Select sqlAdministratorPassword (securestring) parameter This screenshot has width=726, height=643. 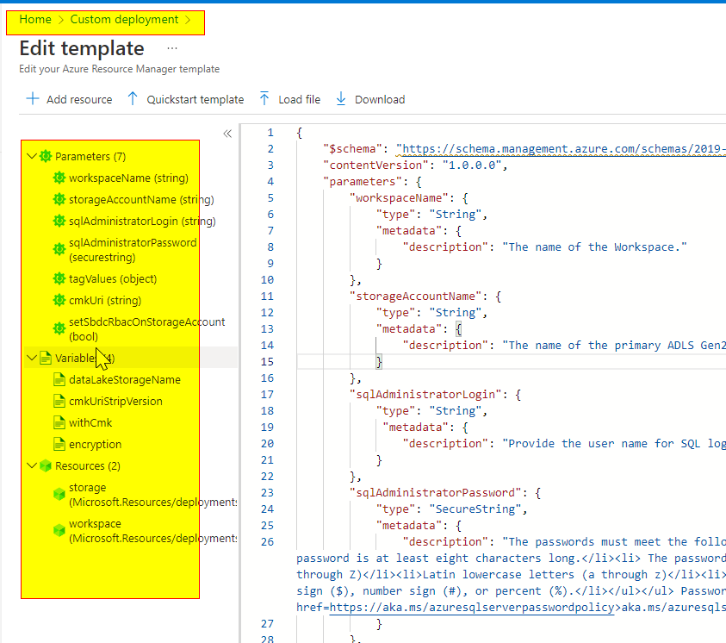[133, 250]
